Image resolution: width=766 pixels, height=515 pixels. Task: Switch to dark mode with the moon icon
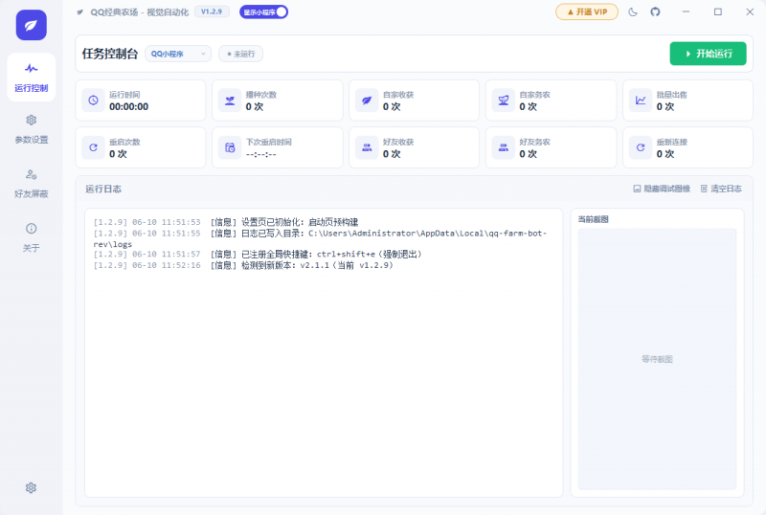pos(633,11)
